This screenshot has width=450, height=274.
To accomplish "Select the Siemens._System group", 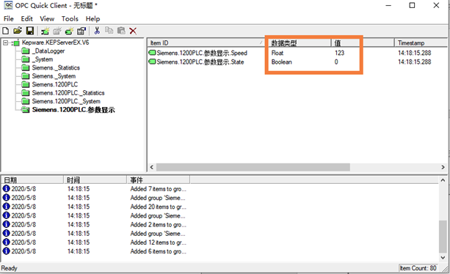I will point(54,76).
